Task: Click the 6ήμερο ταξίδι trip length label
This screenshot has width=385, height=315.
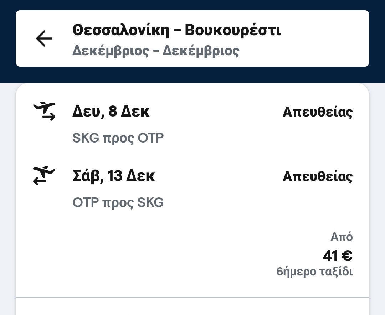Action: click(314, 272)
